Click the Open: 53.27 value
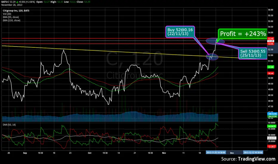This screenshot has width=278, height=164. point(43,2)
